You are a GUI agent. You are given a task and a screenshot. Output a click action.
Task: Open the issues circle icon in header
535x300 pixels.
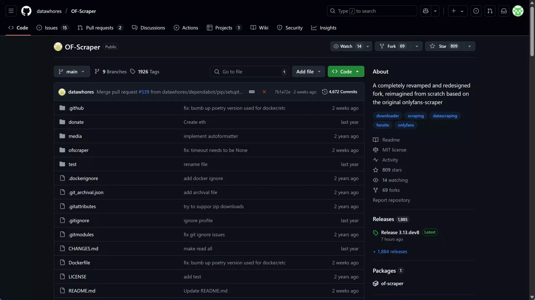(476, 11)
